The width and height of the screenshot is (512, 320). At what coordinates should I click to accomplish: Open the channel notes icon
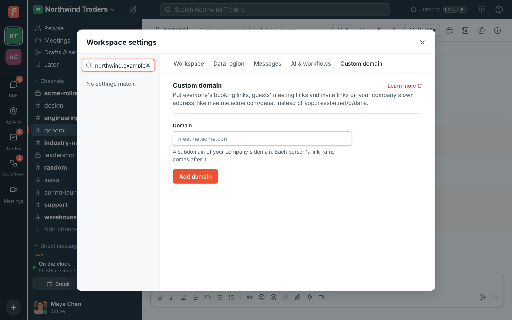tap(465, 30)
